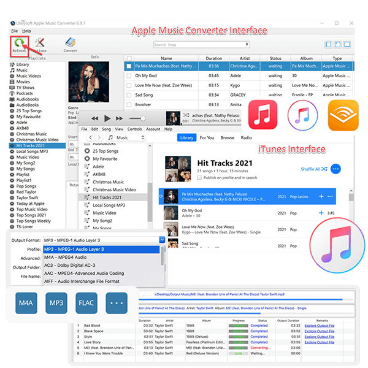Click plus icon on Oh My God row

click(321, 213)
